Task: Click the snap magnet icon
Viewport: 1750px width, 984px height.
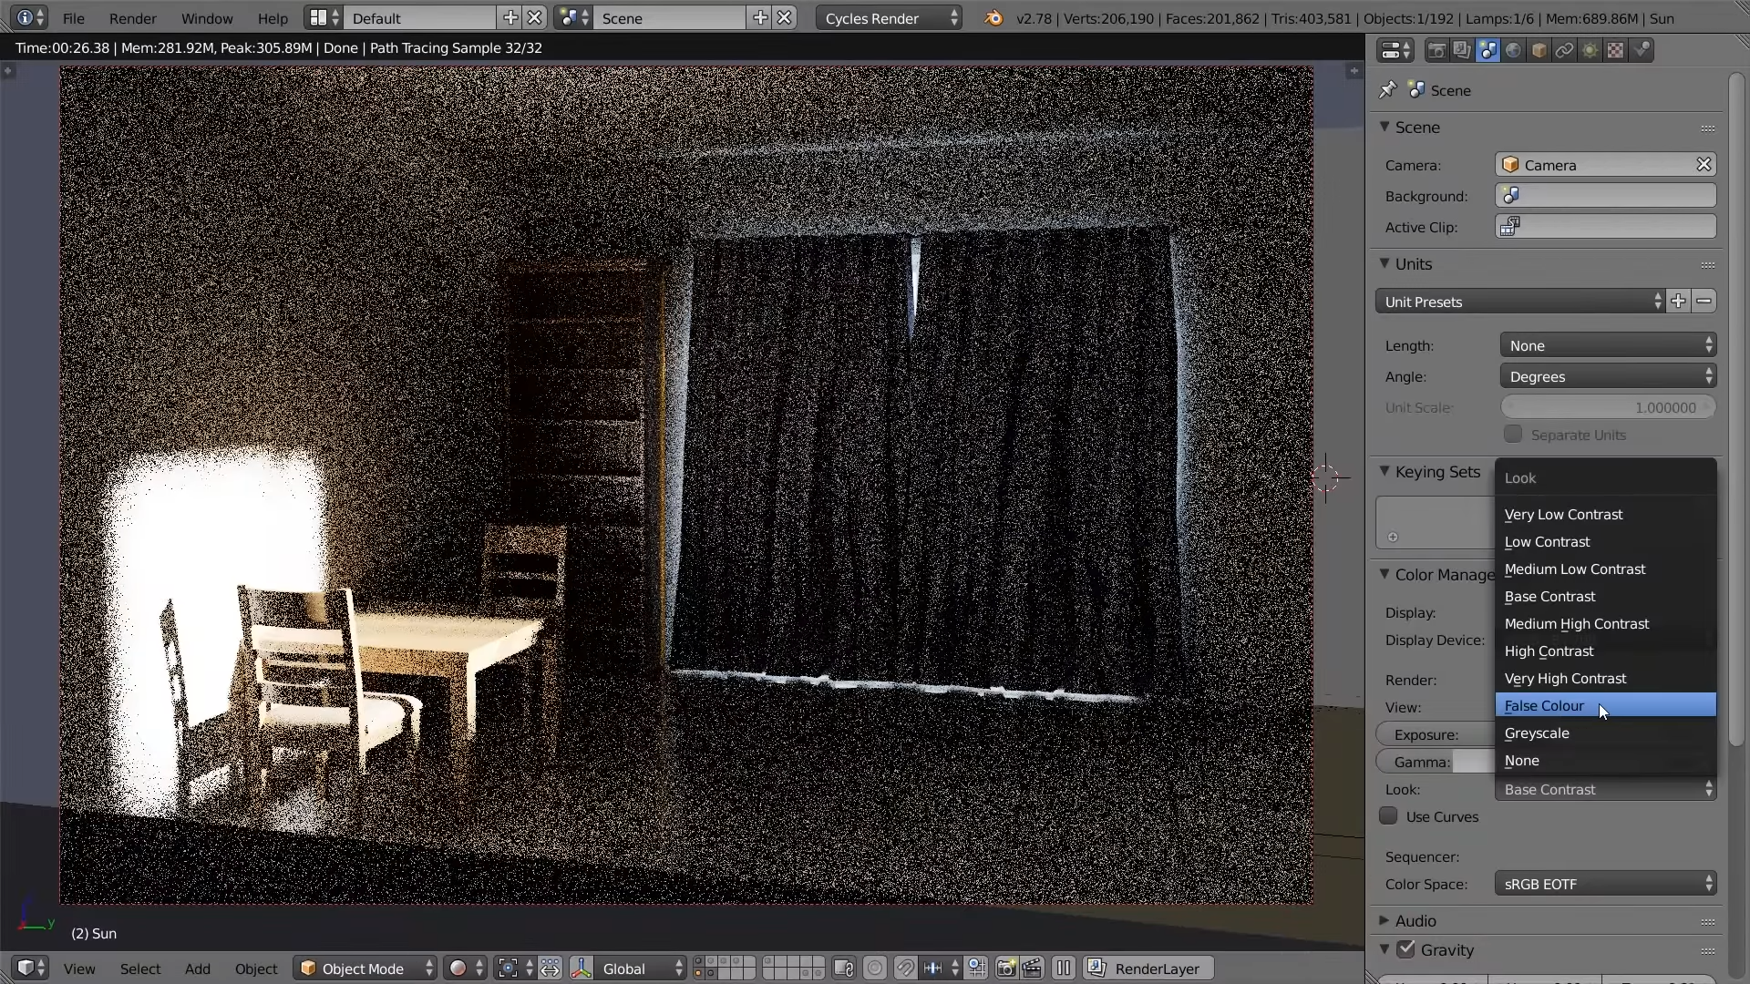Action: [x=905, y=969]
